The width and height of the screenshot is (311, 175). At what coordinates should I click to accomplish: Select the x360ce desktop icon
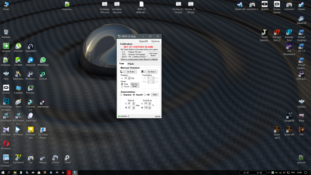tap(55, 159)
